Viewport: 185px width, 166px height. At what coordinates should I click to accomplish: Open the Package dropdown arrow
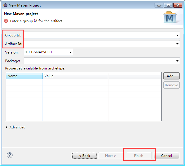click(177, 61)
